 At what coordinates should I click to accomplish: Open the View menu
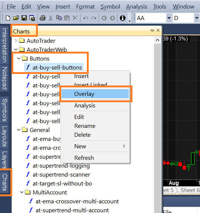coord(43,7)
